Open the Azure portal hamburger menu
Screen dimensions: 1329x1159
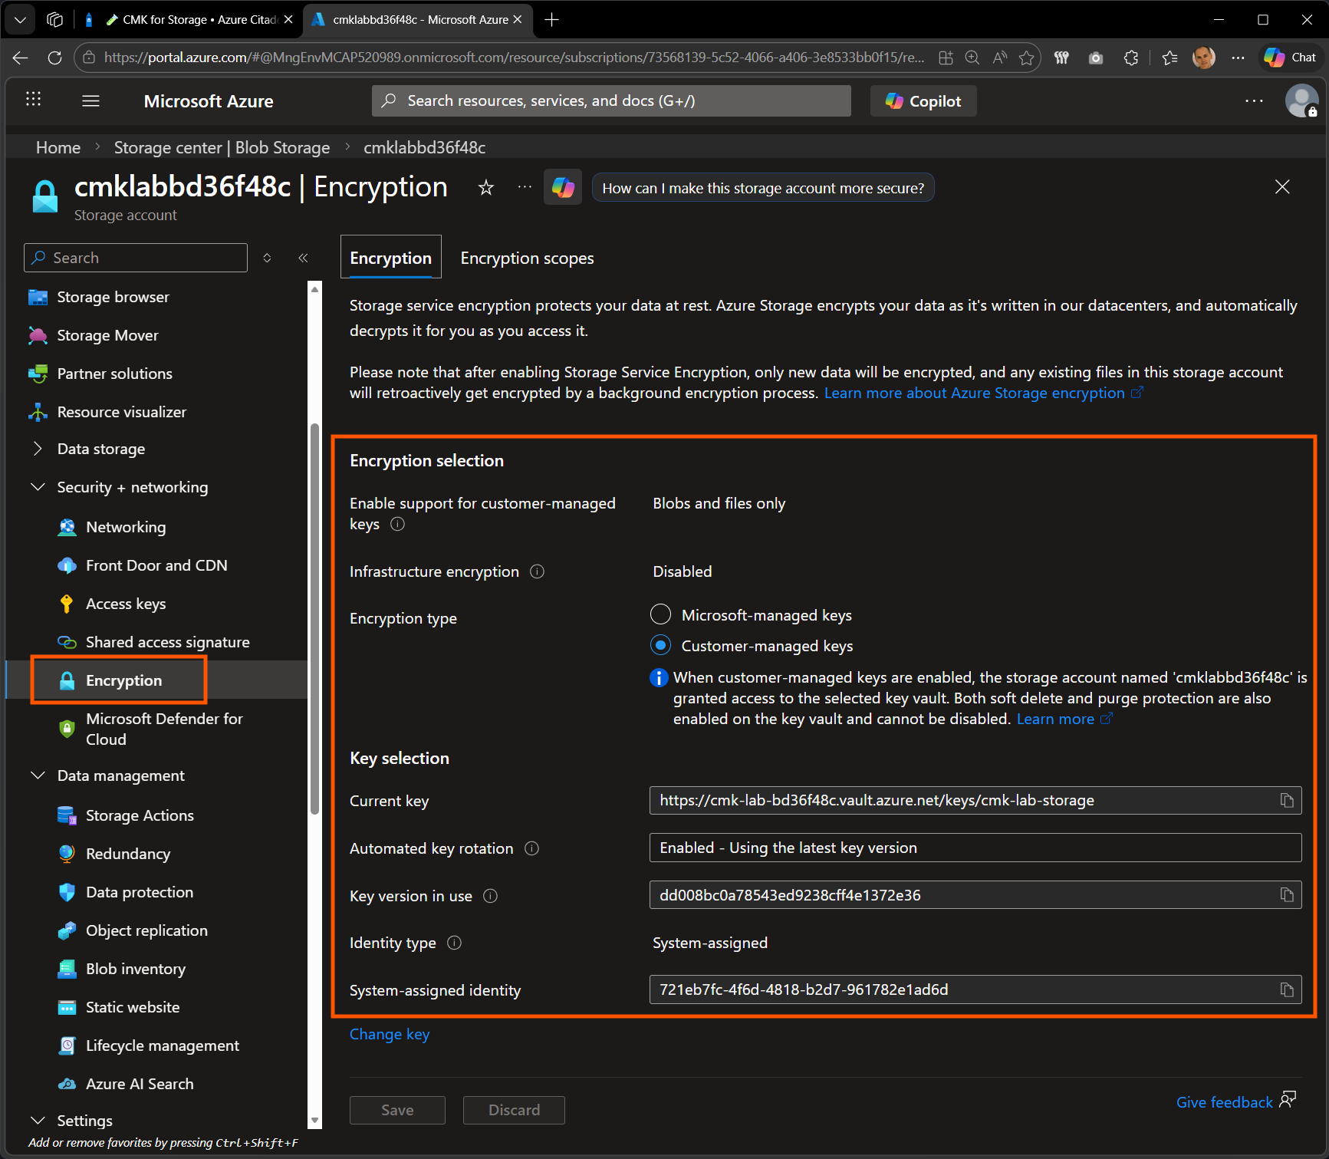coord(91,101)
